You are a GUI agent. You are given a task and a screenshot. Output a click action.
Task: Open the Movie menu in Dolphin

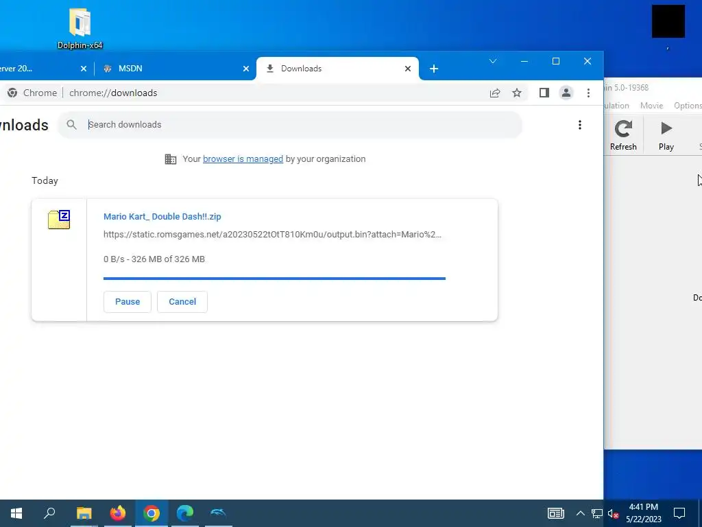pyautogui.click(x=651, y=105)
